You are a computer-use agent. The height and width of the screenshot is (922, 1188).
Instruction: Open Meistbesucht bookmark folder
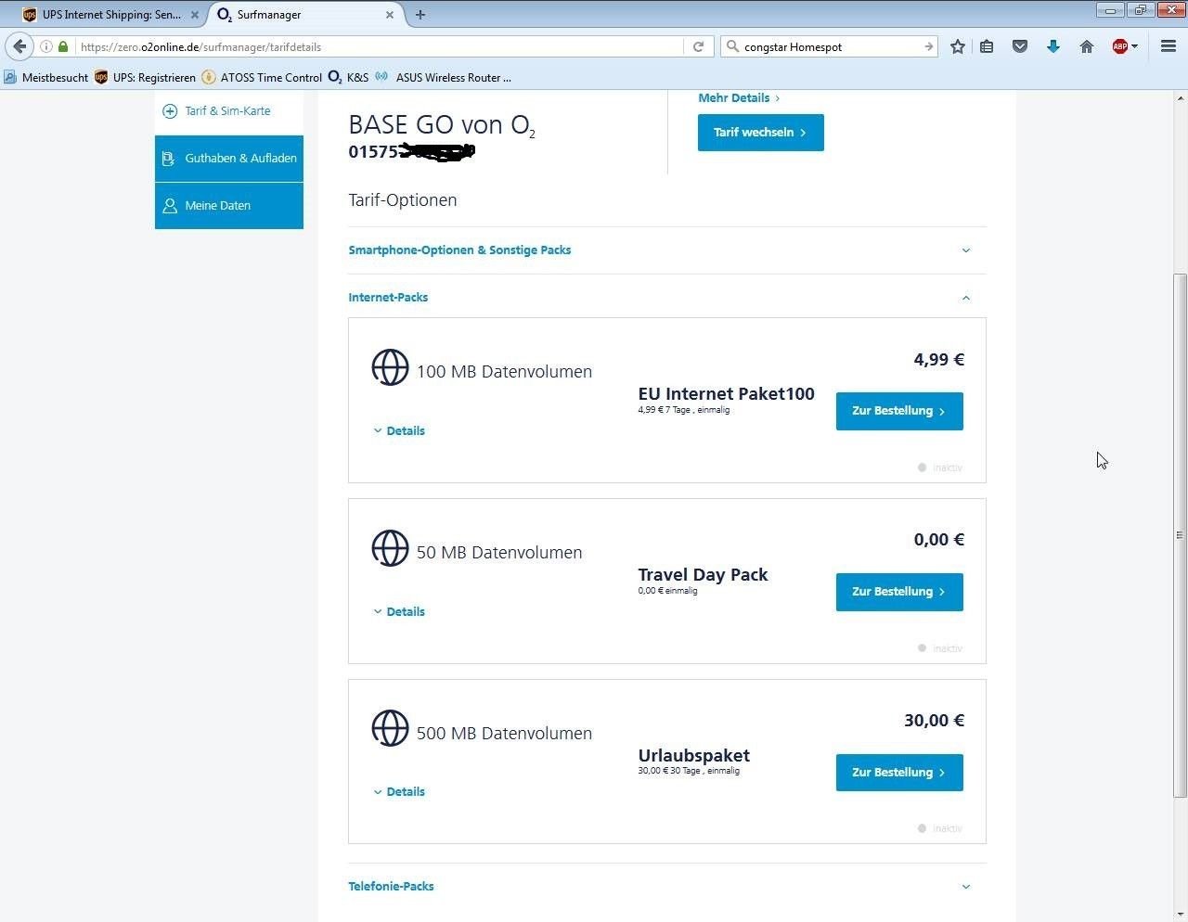coord(46,78)
